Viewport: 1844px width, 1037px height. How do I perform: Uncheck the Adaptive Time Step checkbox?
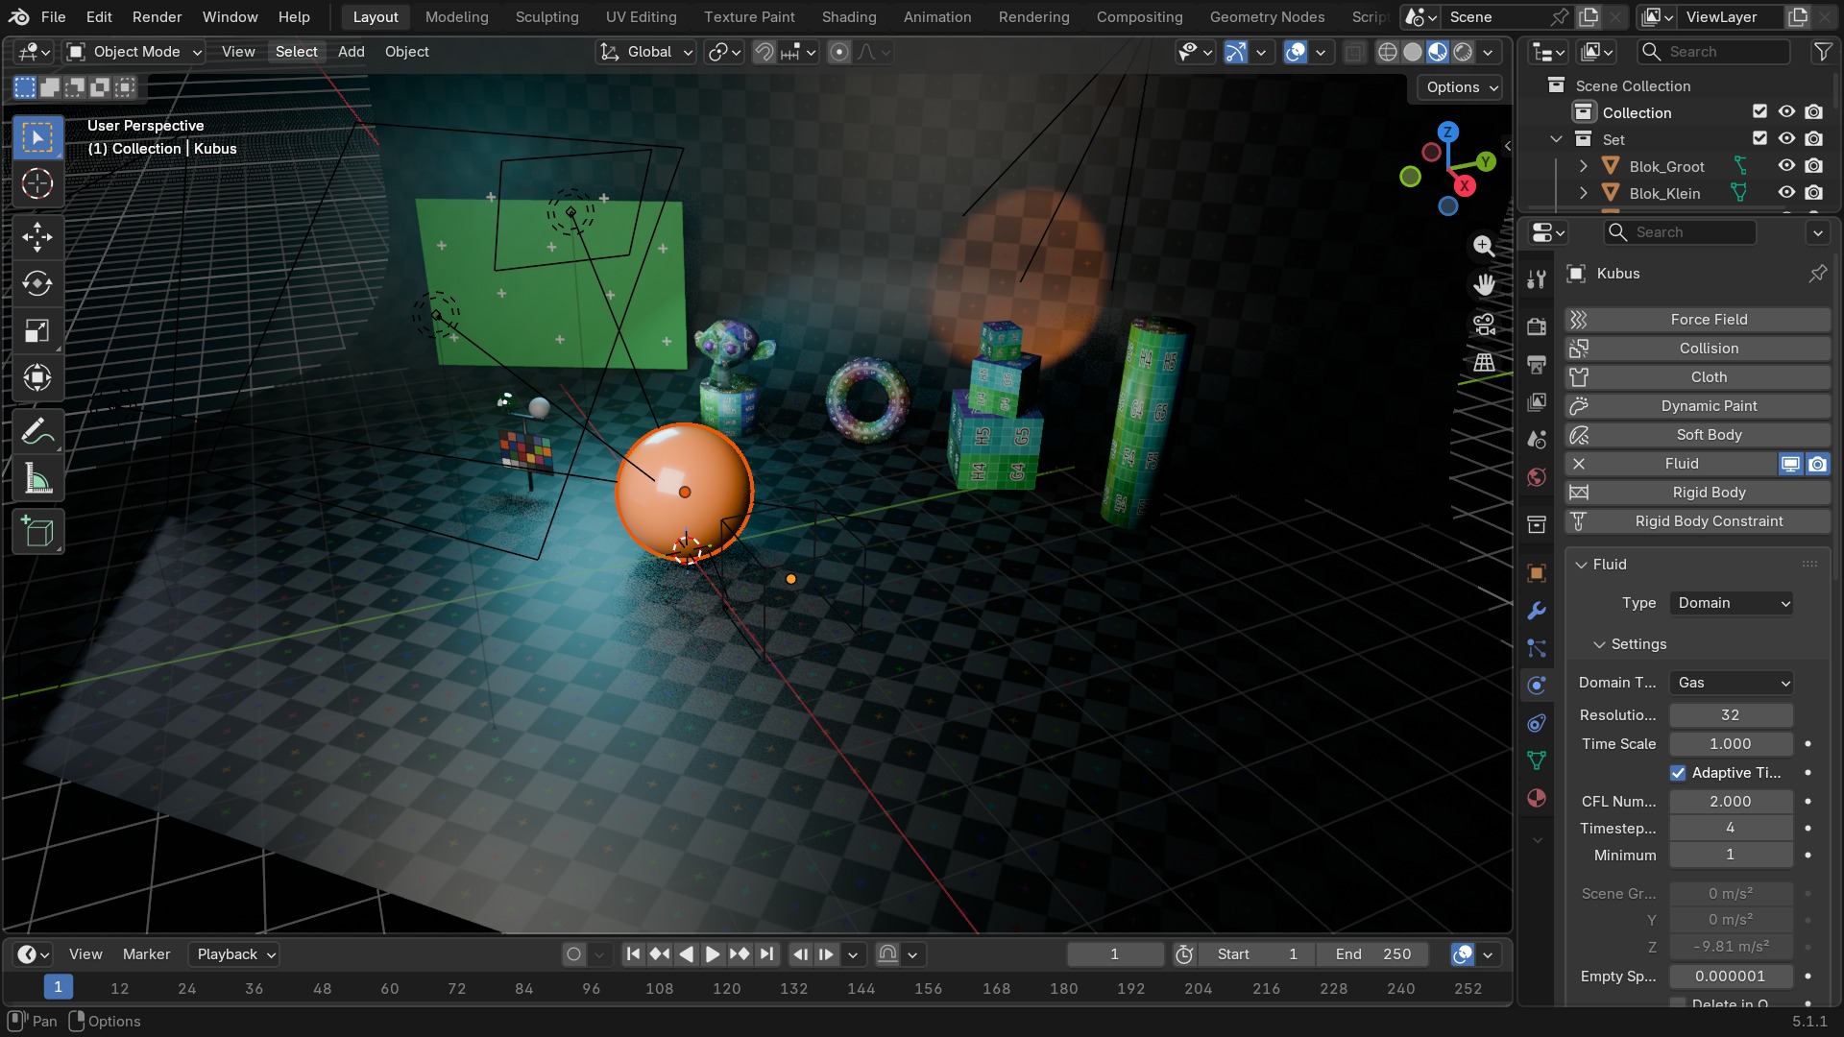(1678, 773)
